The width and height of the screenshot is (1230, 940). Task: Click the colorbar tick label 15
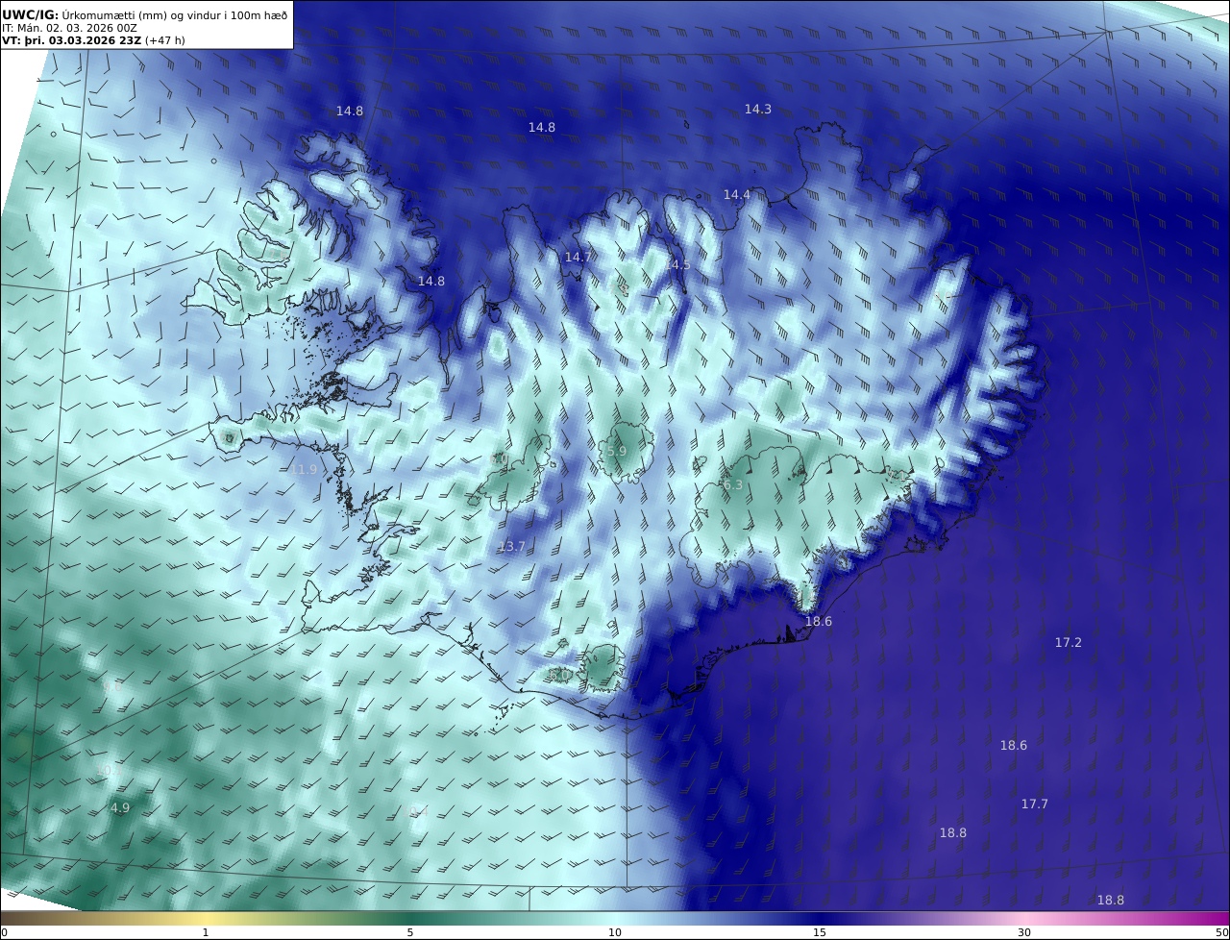click(820, 932)
